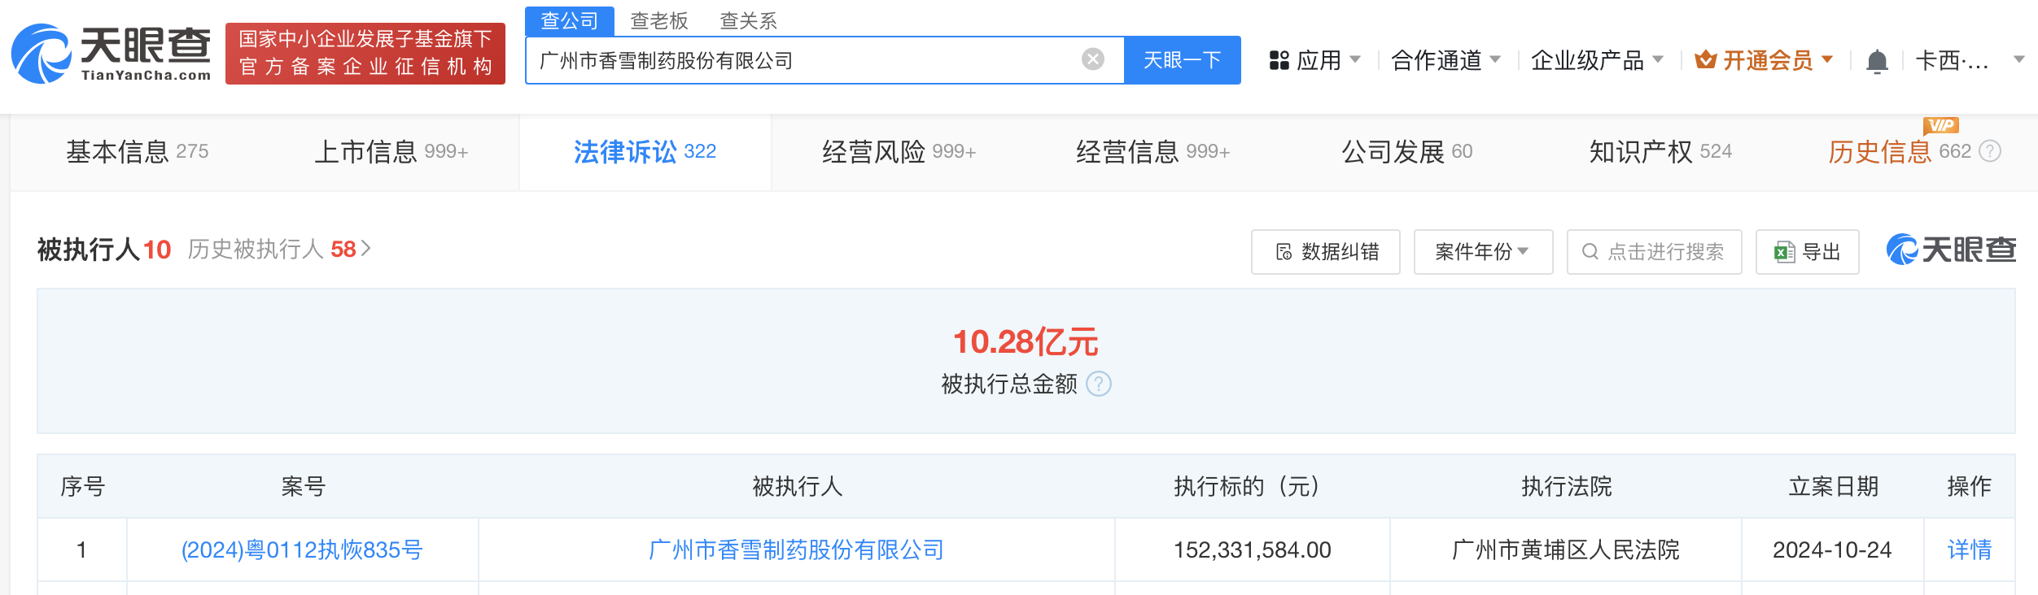Expand the 应用 dropdown

point(1355,59)
